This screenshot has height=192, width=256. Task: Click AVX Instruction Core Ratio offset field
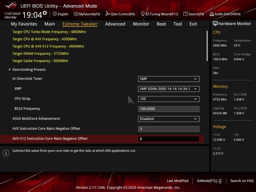169,129
